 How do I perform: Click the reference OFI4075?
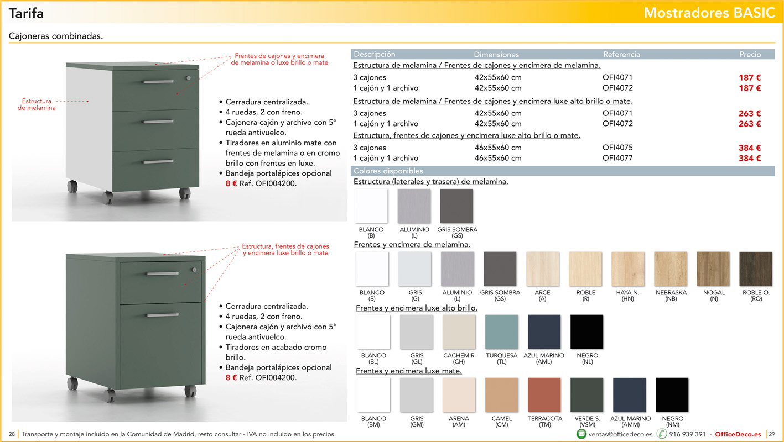[617, 148]
